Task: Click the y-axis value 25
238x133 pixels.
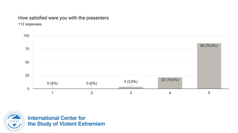Action: 27,75
